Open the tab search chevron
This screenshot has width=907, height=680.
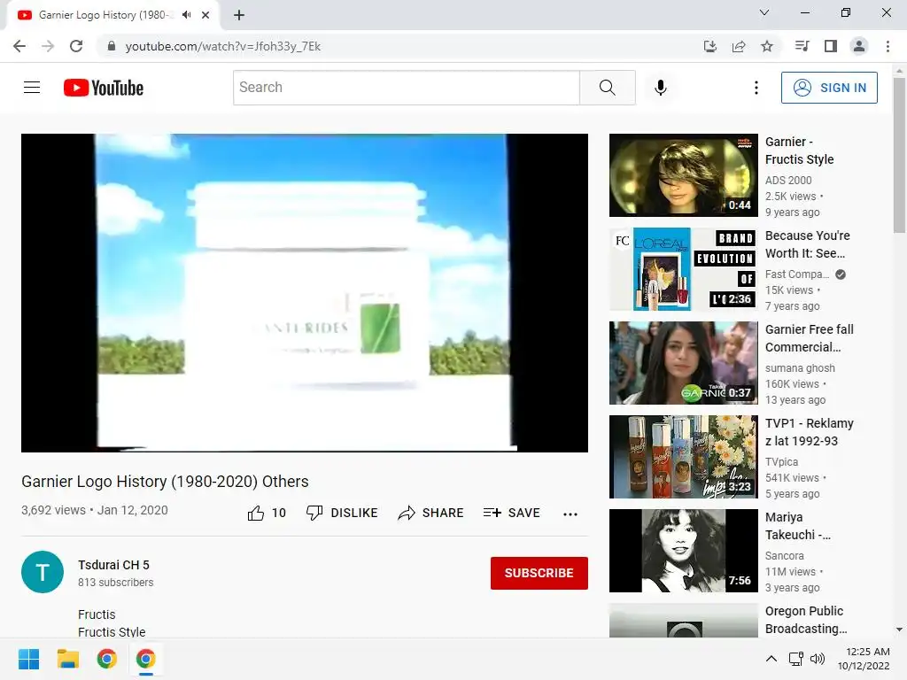coord(764,12)
